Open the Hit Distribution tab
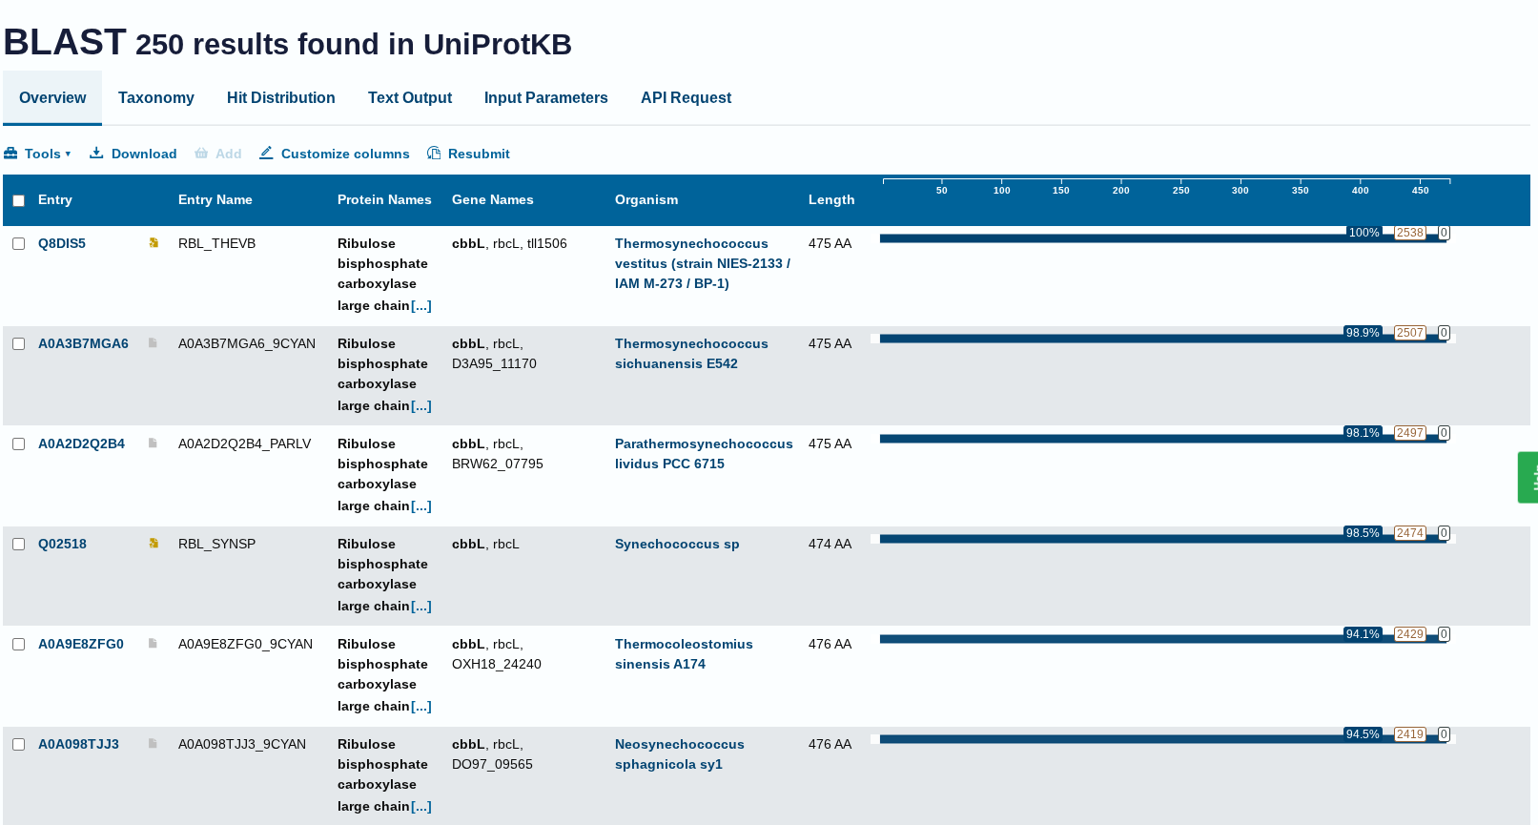 pyautogui.click(x=281, y=97)
